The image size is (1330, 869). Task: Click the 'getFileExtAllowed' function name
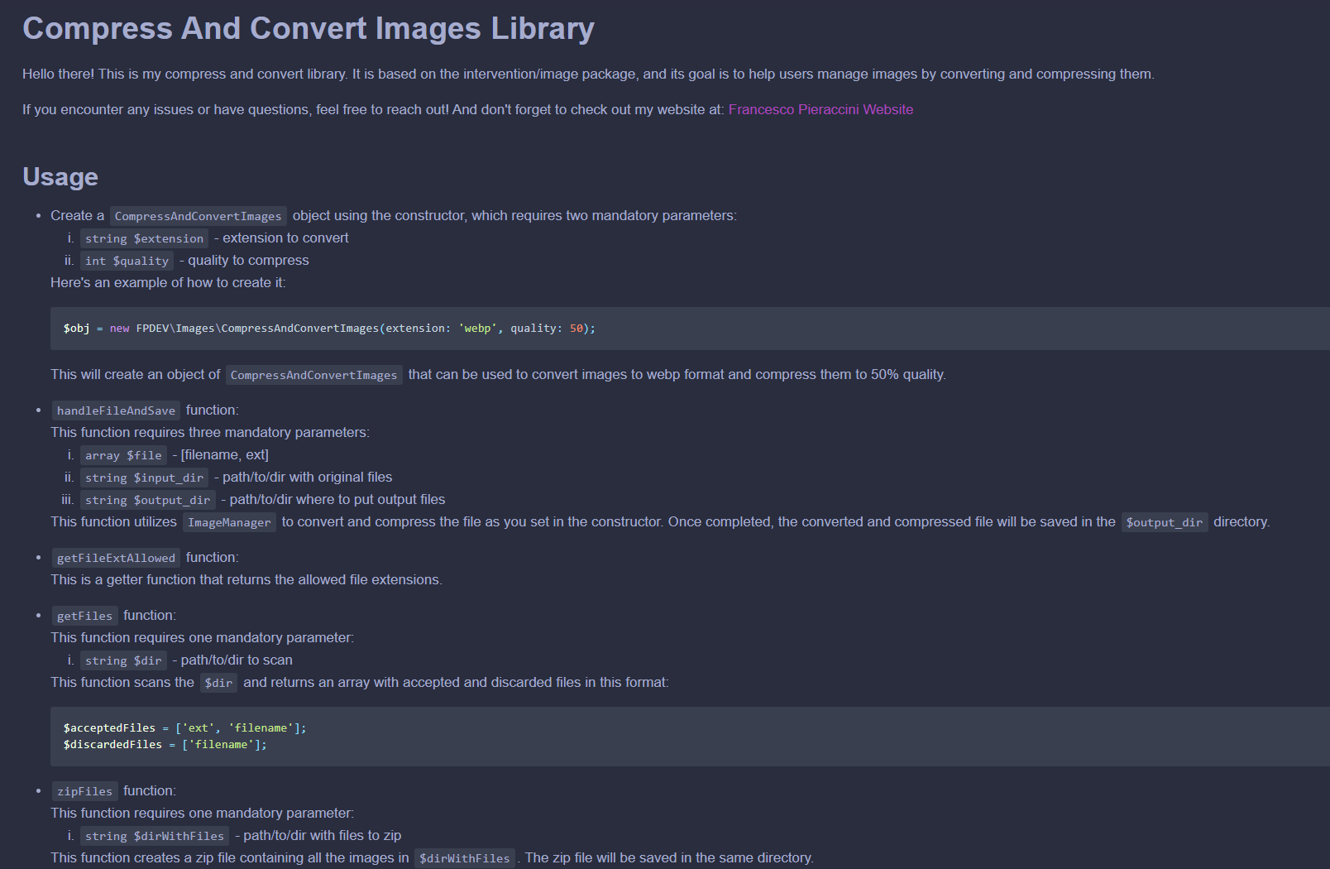tap(116, 558)
